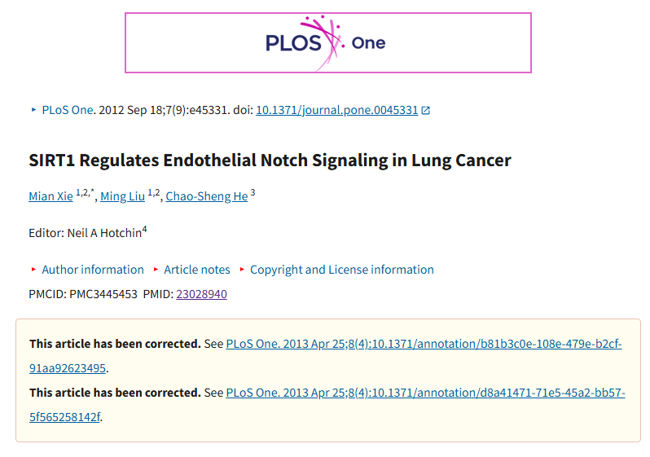
Task: Open author Ming Liu's link
Action: [122, 196]
